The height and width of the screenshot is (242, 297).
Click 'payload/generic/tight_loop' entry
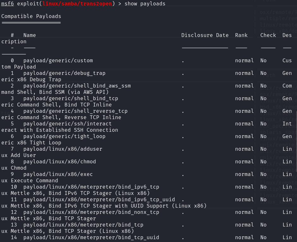coord(64,136)
